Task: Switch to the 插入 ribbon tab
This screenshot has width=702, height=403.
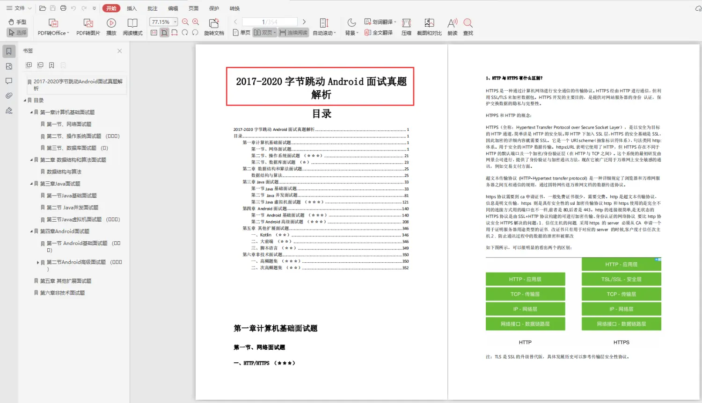Action: tap(131, 8)
